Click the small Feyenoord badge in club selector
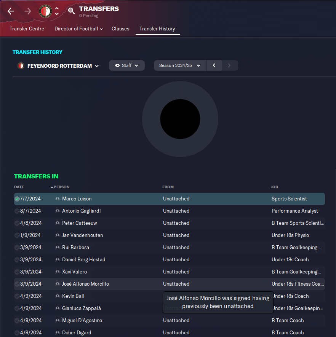 (x=21, y=66)
